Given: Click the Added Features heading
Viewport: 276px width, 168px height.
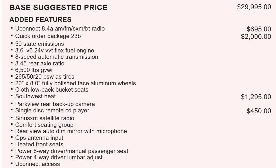Looking at the screenshot, I should point(40,20).
